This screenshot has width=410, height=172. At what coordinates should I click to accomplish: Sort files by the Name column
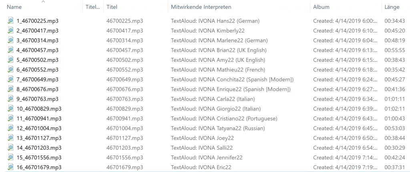coord(14,7)
